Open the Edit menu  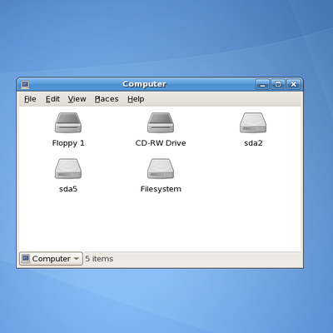[52, 99]
